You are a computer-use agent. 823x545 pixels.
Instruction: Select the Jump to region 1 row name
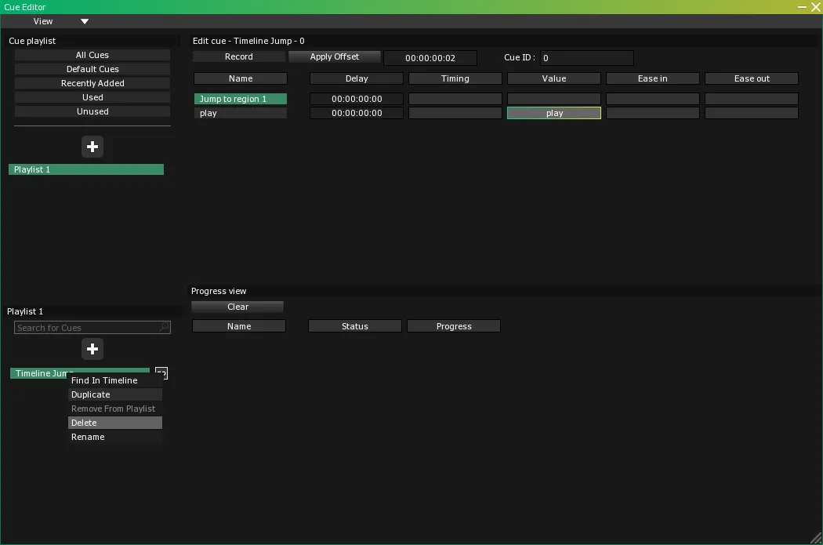tap(241, 99)
